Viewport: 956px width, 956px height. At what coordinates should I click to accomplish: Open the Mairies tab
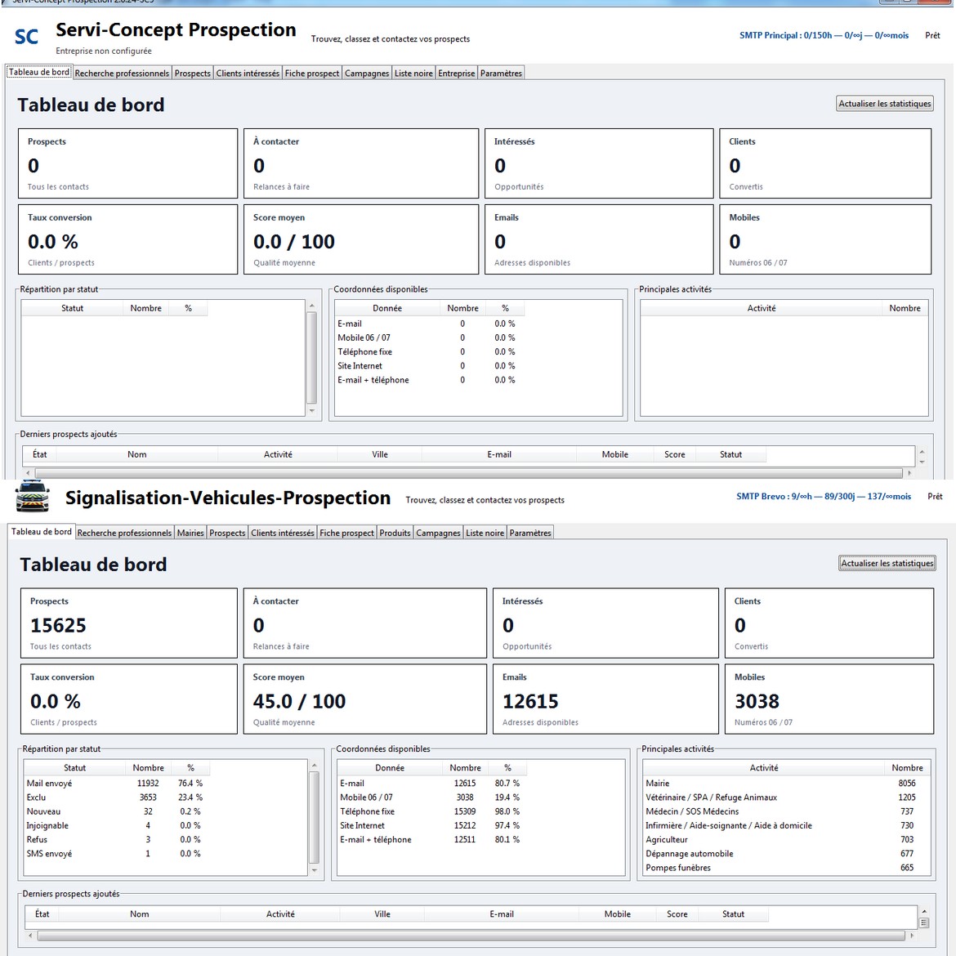click(190, 533)
